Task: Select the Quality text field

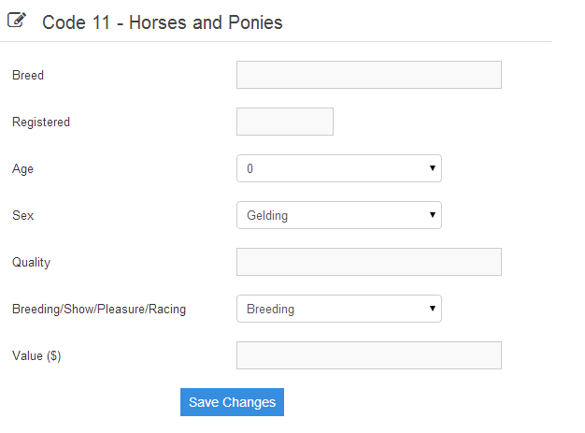Action: click(x=369, y=262)
